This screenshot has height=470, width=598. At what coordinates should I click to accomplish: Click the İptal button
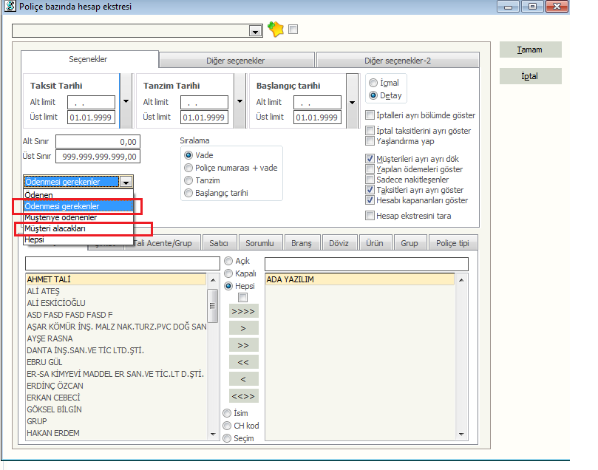[530, 76]
